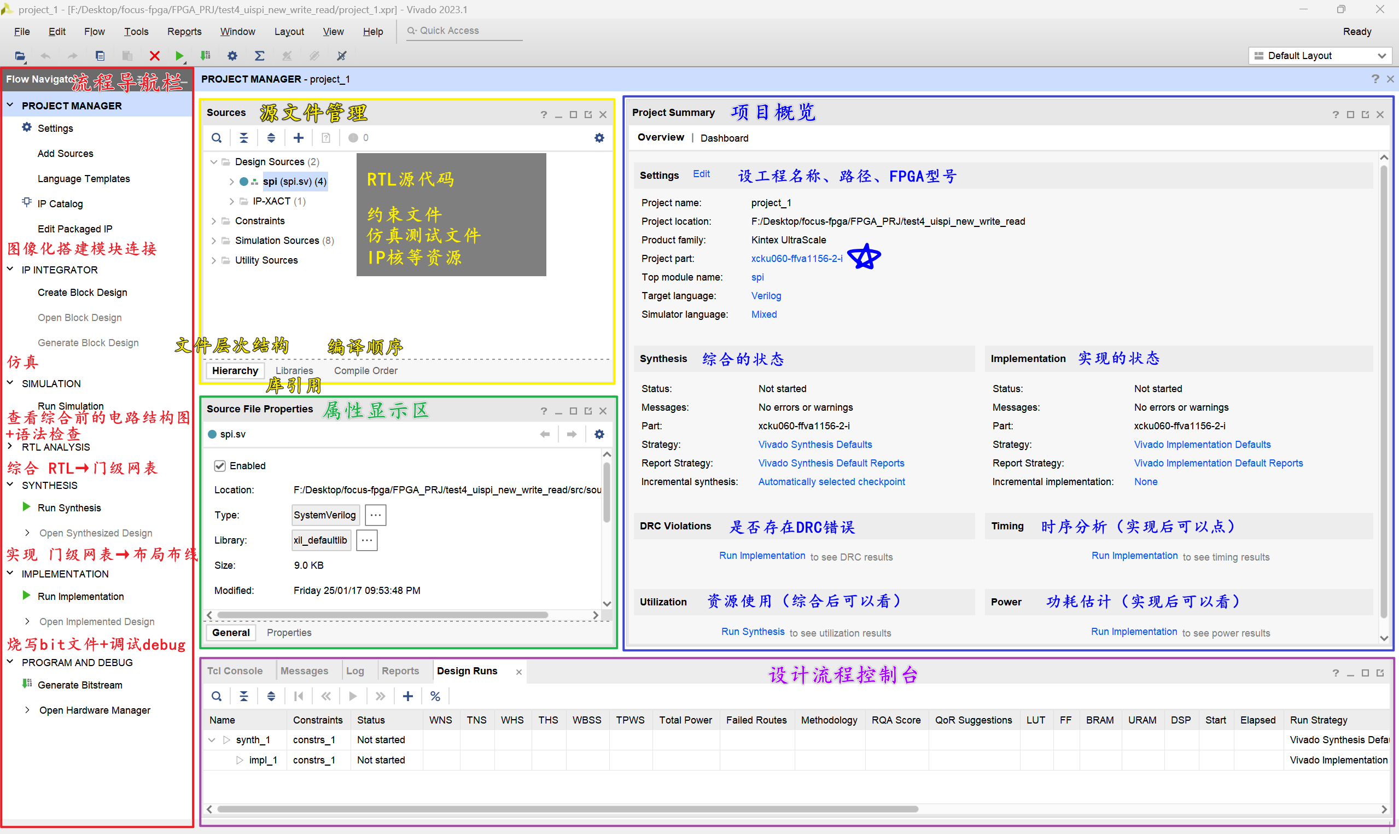Viewport: 1399px width, 834px height.
Task: Click Run Synthesis in Flow Navigator
Action: 69,508
